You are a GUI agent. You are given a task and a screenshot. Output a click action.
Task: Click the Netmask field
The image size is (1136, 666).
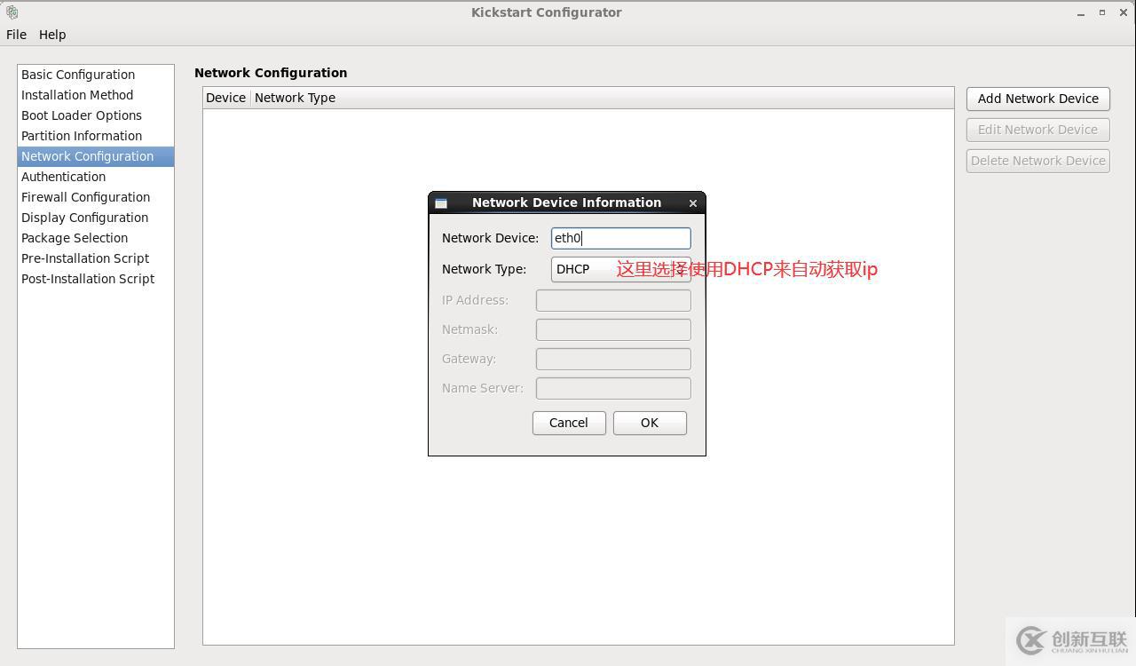click(613, 329)
